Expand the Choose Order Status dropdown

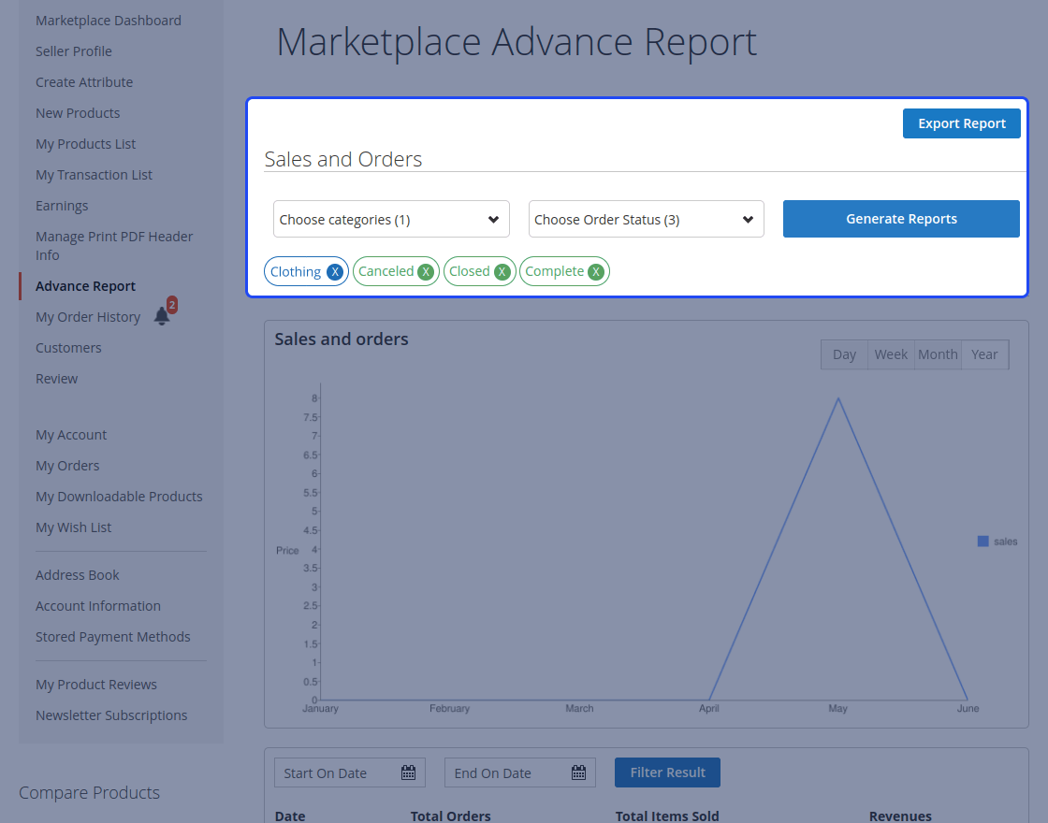click(x=647, y=219)
